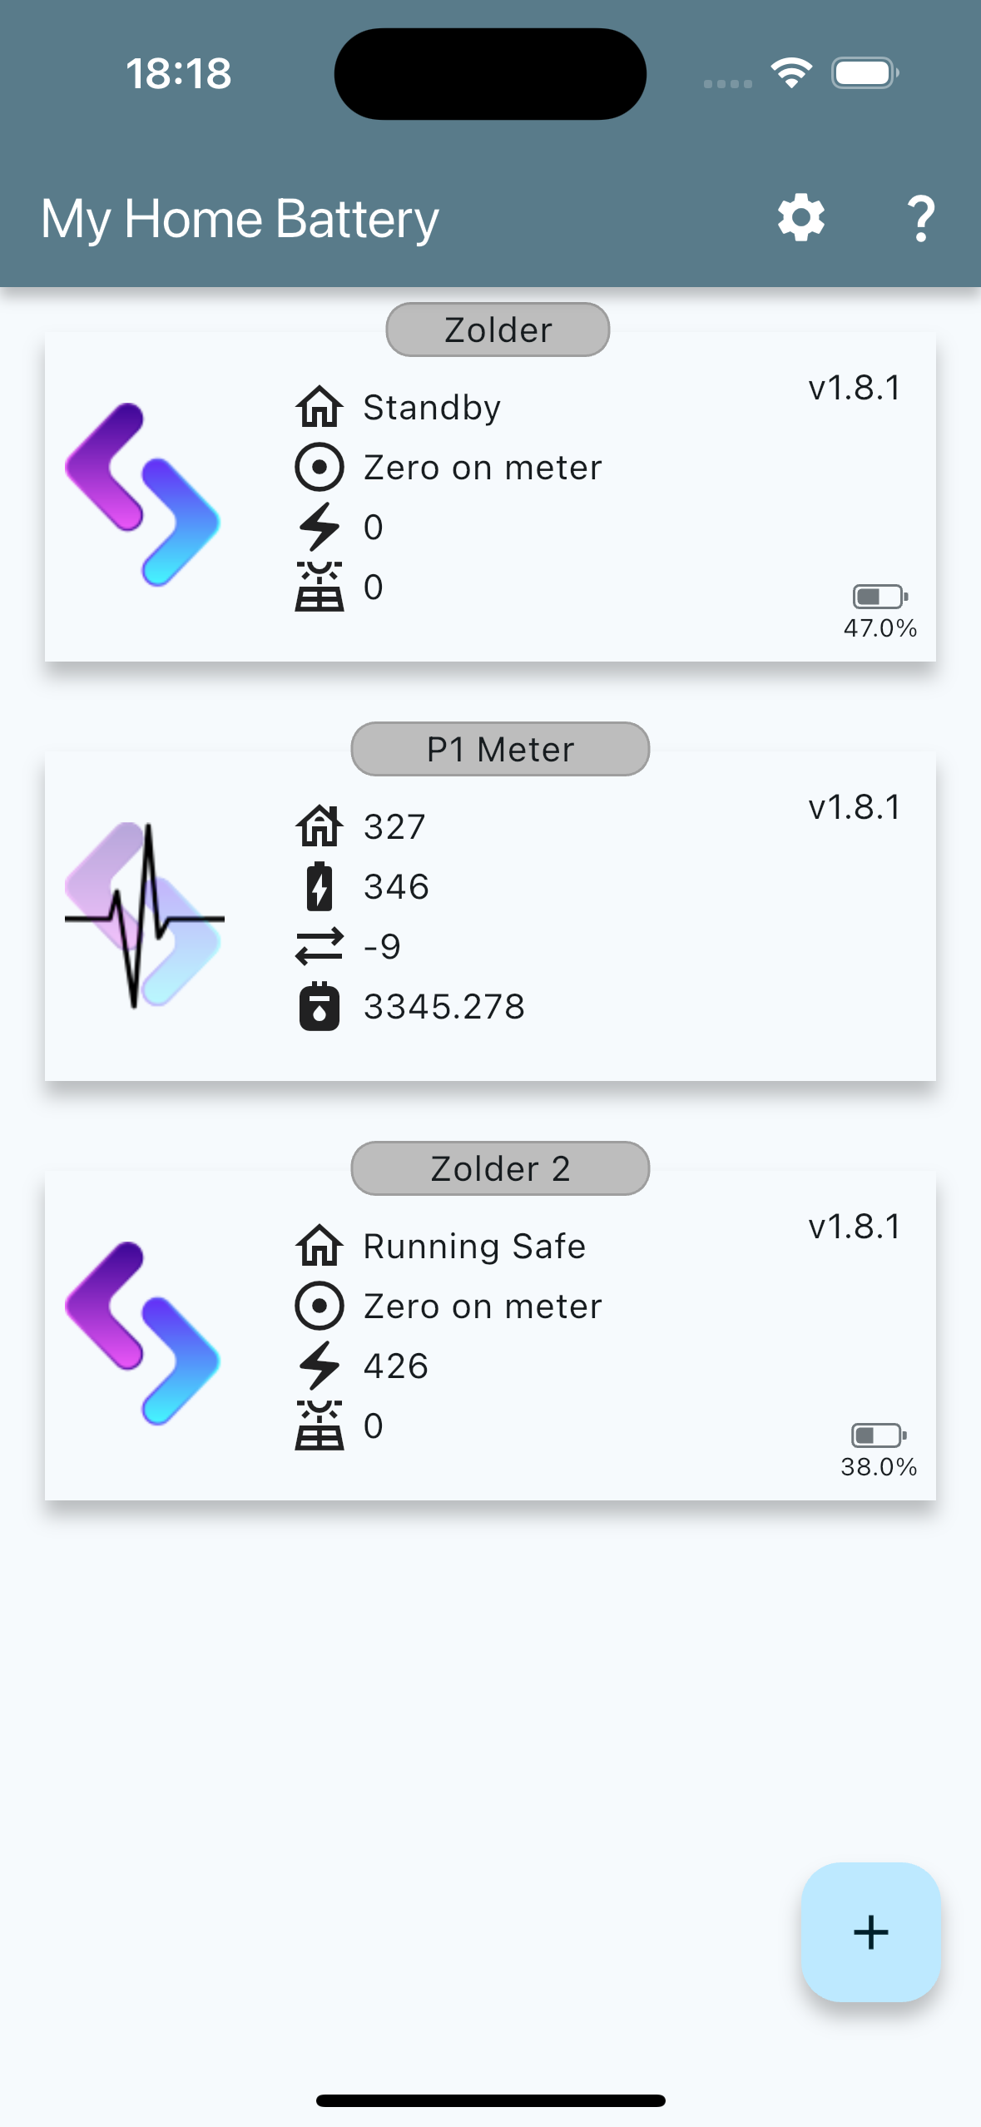Tap the target icon in Zolder card

320,468
